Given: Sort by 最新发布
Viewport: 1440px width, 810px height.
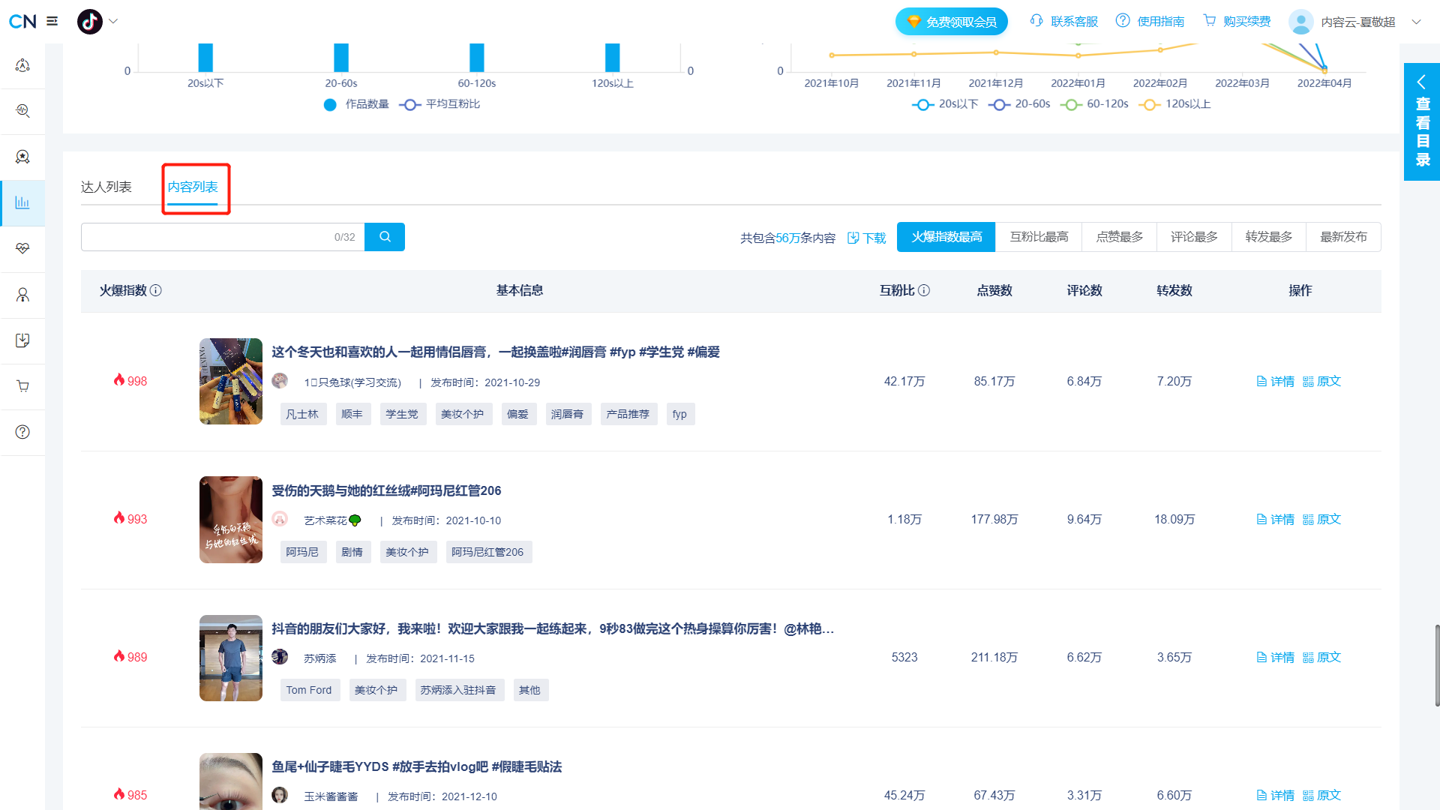Looking at the screenshot, I should click(1343, 237).
